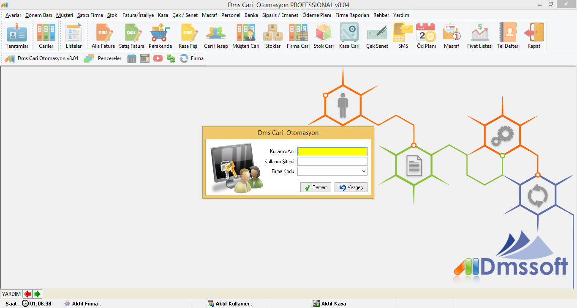Image resolution: width=577 pixels, height=308 pixels.
Task: Open the Stoklar boxes icon
Action: [x=272, y=33]
